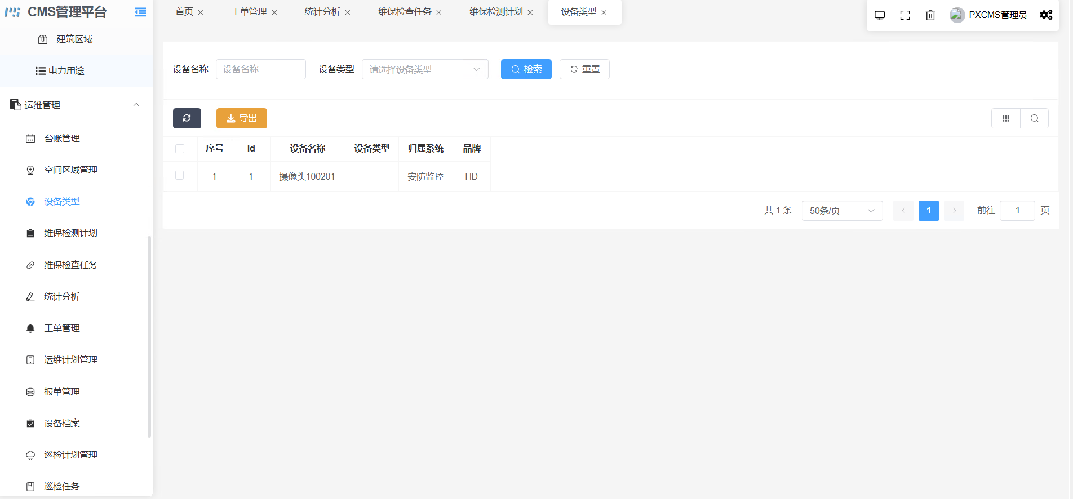Focus the 前往 page number input
Screen dimensions: 1073x499
1017,211
